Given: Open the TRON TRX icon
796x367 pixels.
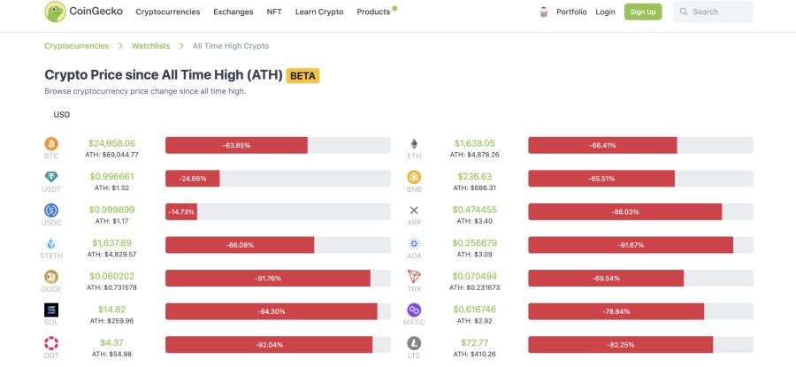Looking at the screenshot, I should pyautogui.click(x=414, y=277).
